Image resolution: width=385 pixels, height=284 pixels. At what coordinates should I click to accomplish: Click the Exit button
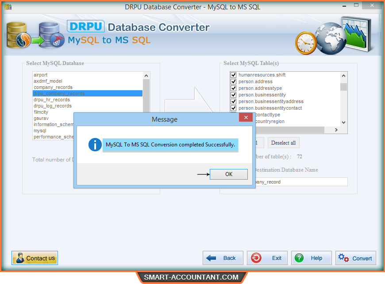coord(267,258)
